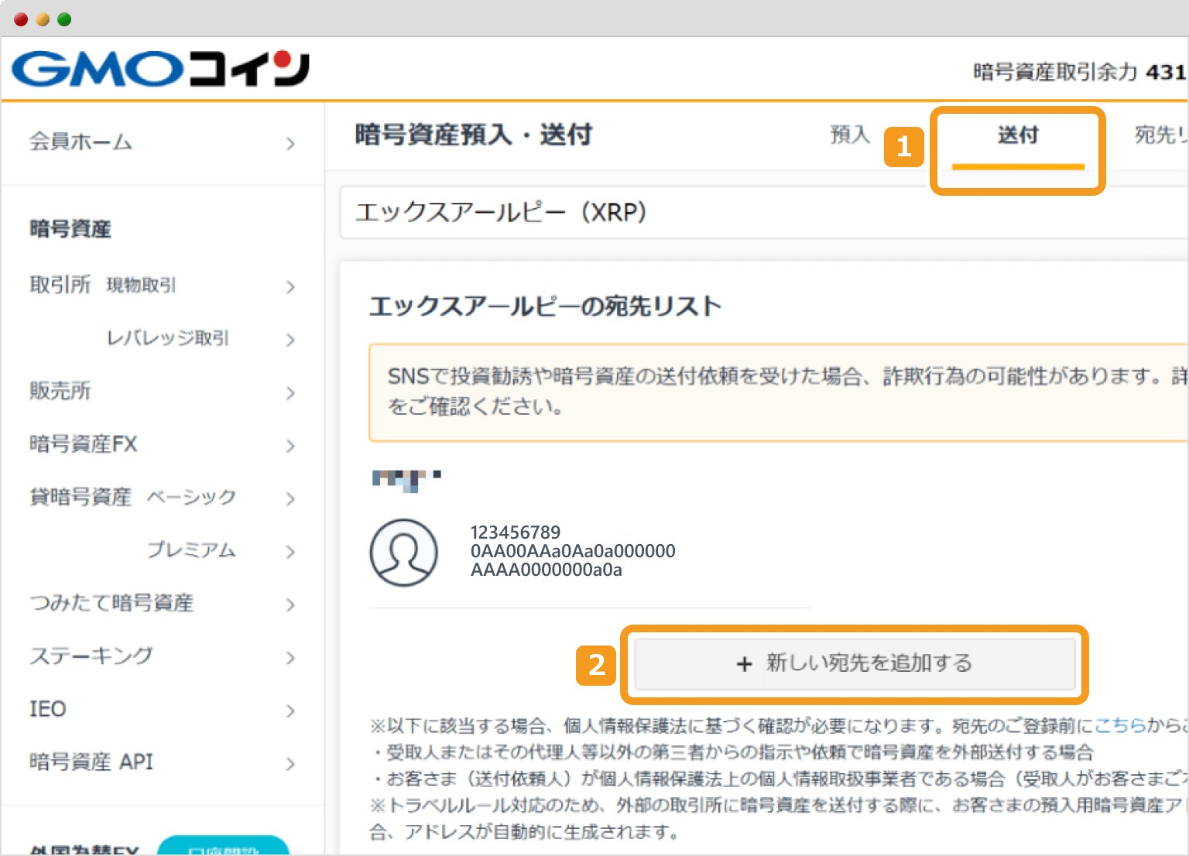1189x856 pixels.
Task: Click the teal 口座開設 button
Action: [223, 850]
